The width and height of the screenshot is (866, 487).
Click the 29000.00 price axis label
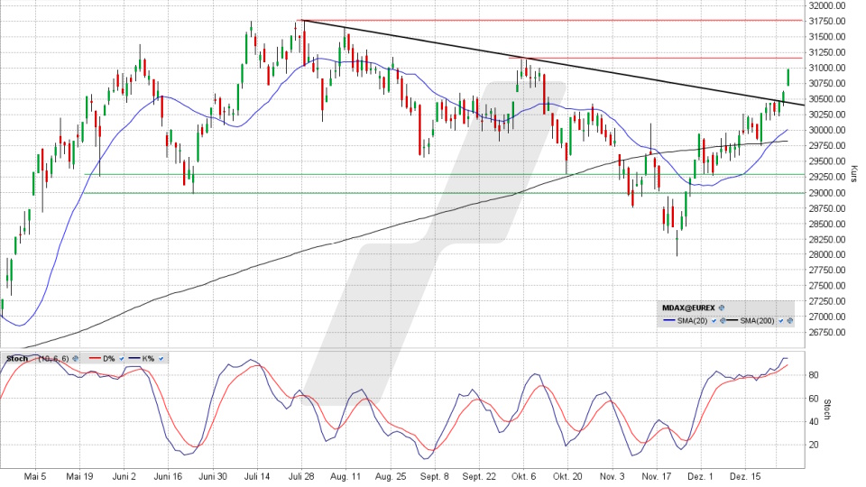pyautogui.click(x=827, y=193)
